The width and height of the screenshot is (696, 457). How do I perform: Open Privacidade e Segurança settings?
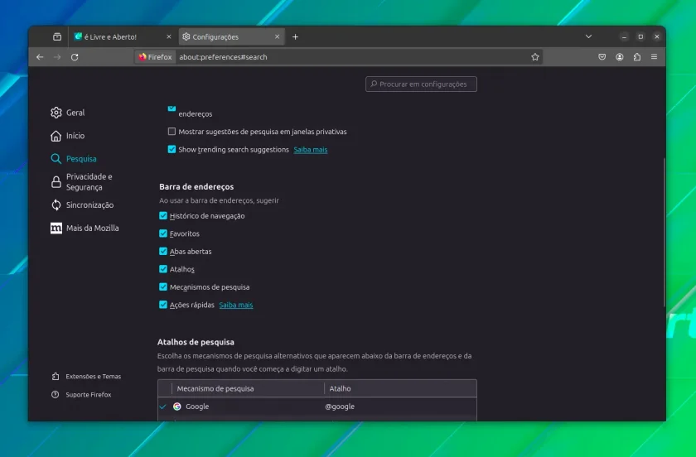click(x=81, y=182)
